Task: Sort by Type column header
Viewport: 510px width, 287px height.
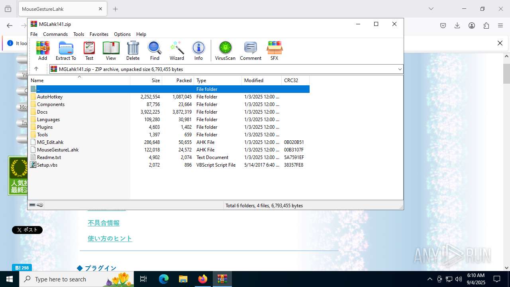Action: coord(218,81)
